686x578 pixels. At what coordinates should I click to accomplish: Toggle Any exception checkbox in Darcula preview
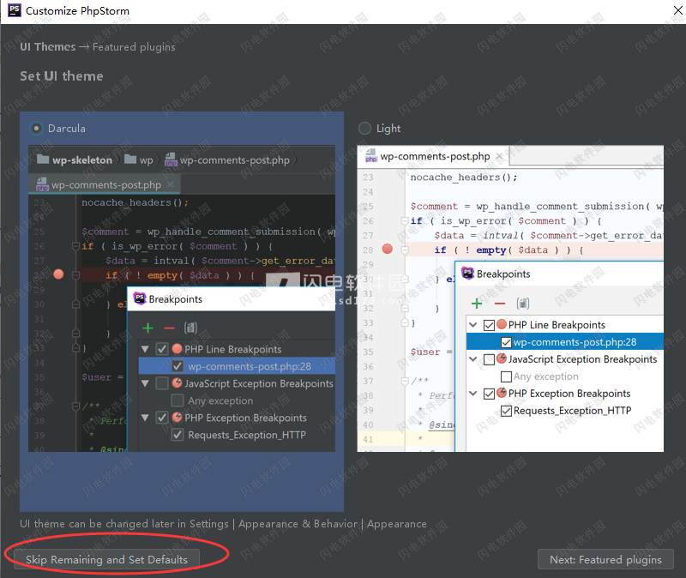pyautogui.click(x=178, y=400)
